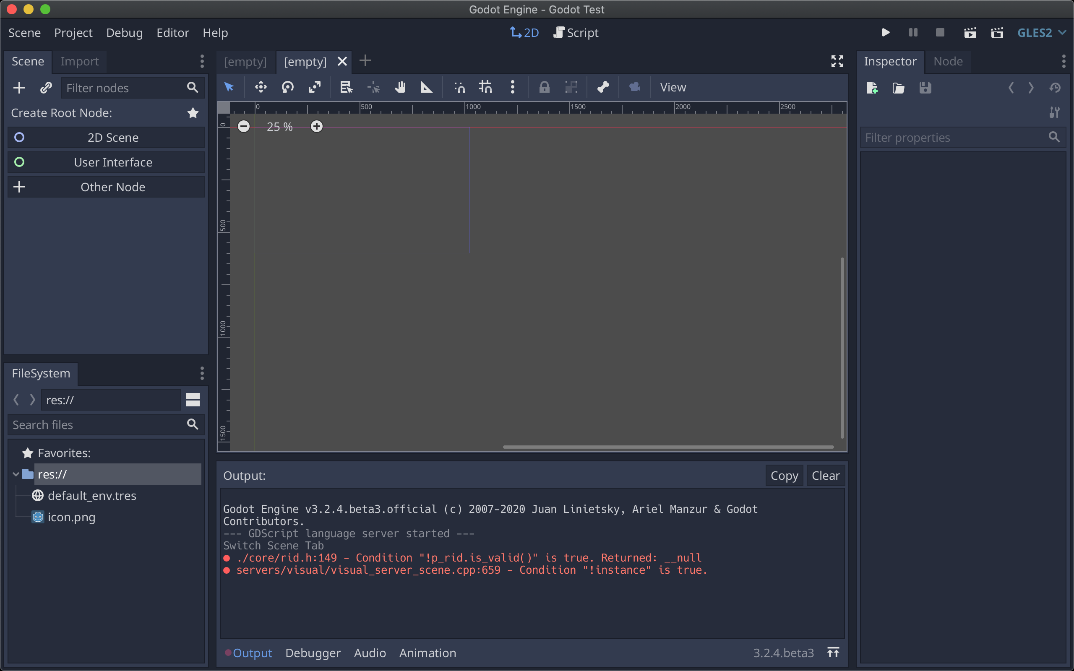The image size is (1074, 671).
Task: Open the Debug menu
Action: (x=124, y=33)
